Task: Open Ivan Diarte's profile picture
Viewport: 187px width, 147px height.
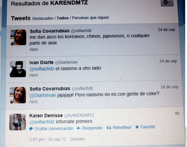Action: [x=18, y=69]
